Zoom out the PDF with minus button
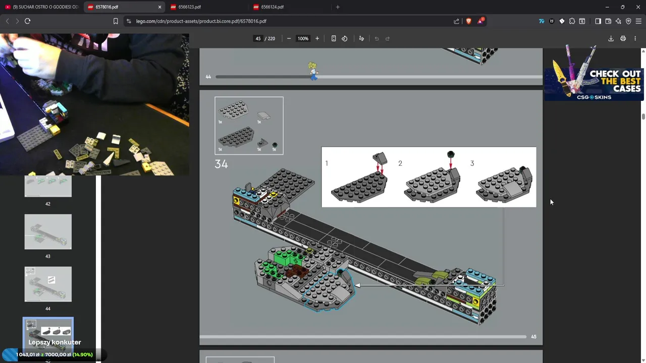 point(289,38)
